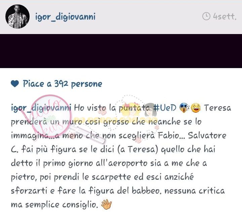242x212 pixels.
Task: Click the waving hand emoji
Action: pyautogui.click(x=106, y=204)
